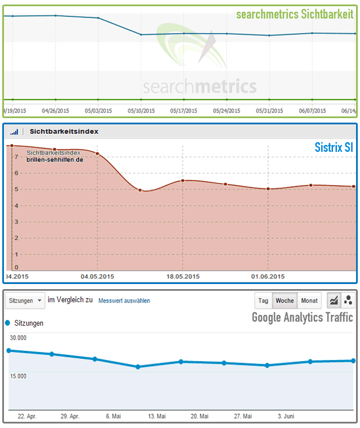Click the 05/10/2015 axis label

[141, 111]
